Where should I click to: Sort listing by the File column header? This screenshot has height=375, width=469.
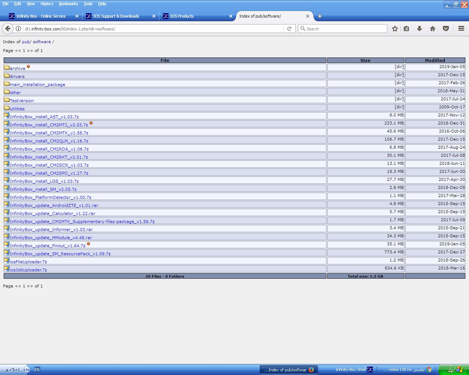[165, 60]
